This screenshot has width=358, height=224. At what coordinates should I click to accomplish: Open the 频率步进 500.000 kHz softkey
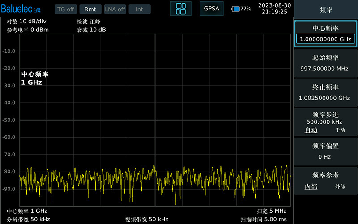click(x=326, y=122)
